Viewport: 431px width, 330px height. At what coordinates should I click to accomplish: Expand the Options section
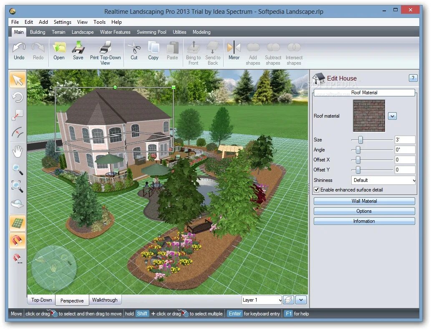tap(364, 211)
